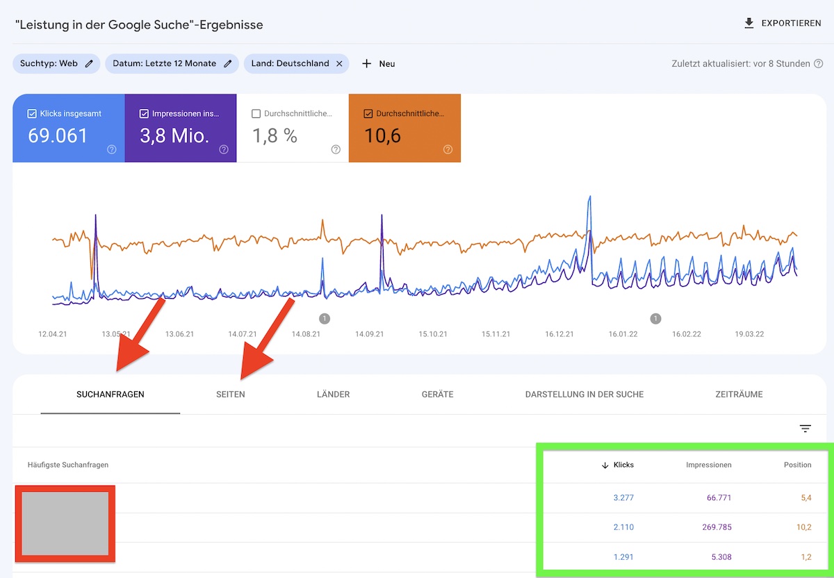
Task: Click the 2.110 clicks value
Action: point(623,527)
